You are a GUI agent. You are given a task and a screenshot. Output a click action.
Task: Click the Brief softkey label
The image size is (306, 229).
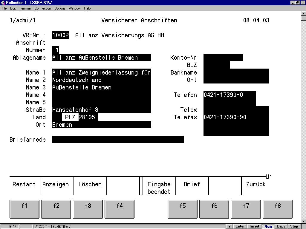(192, 184)
